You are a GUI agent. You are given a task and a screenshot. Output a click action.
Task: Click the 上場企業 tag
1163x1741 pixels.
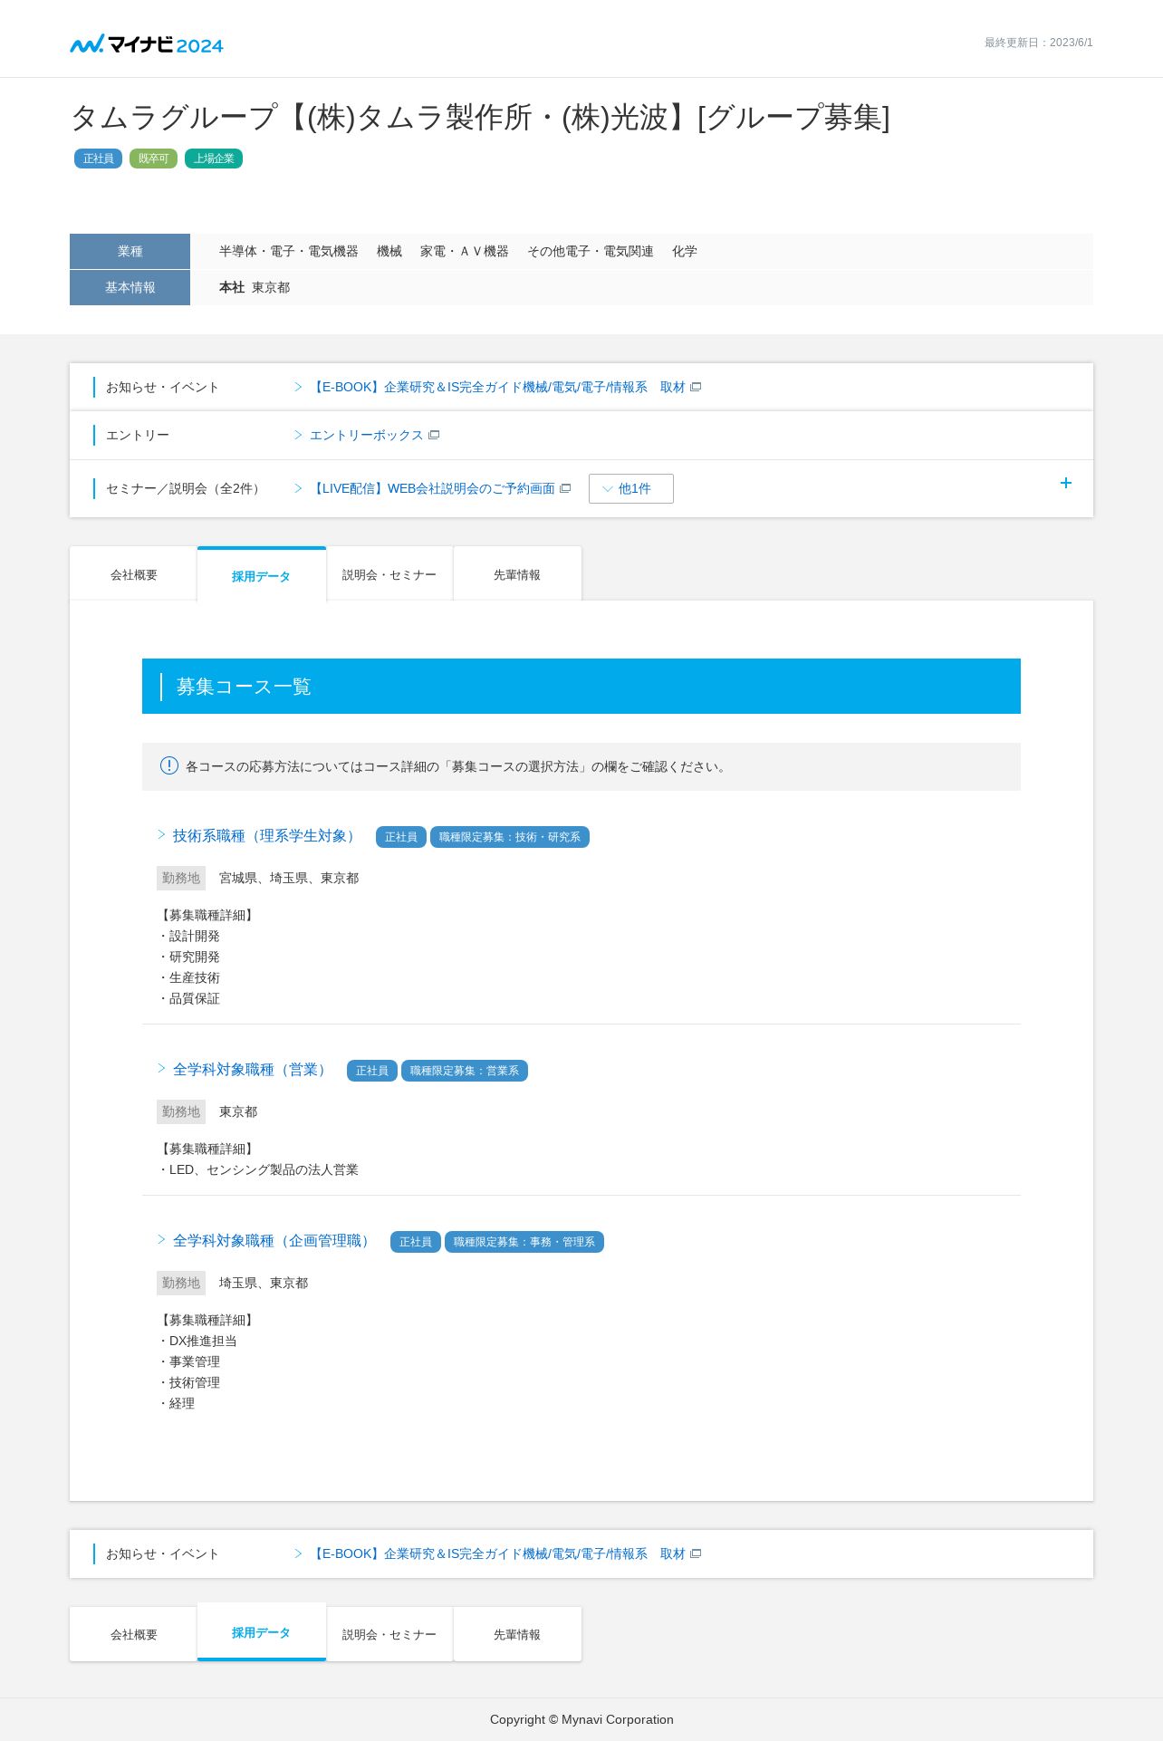coord(214,159)
